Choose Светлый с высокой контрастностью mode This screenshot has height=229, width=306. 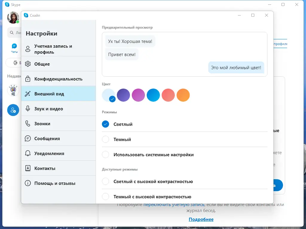(105, 181)
